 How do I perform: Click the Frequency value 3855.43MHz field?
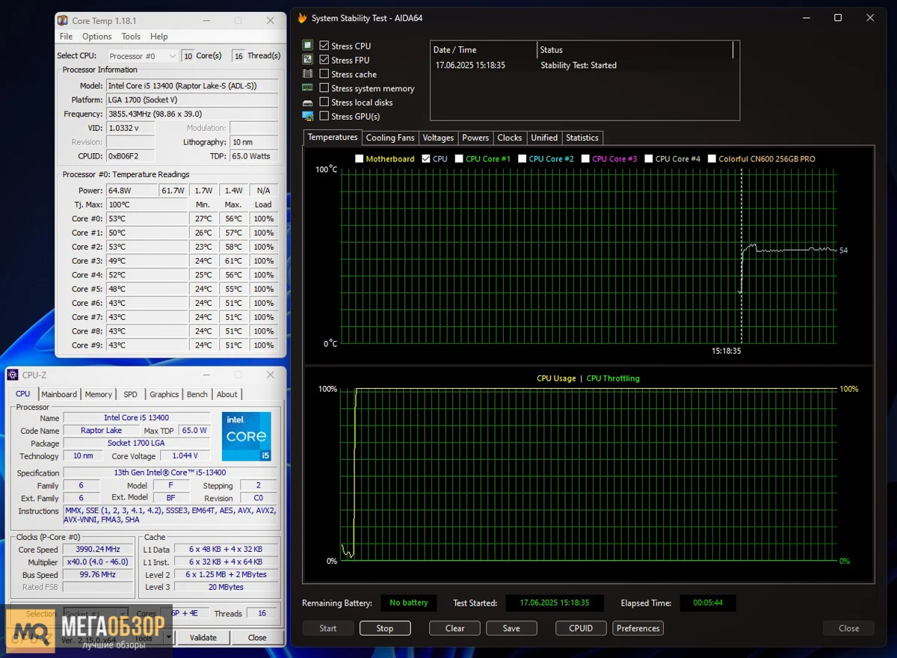coord(192,114)
